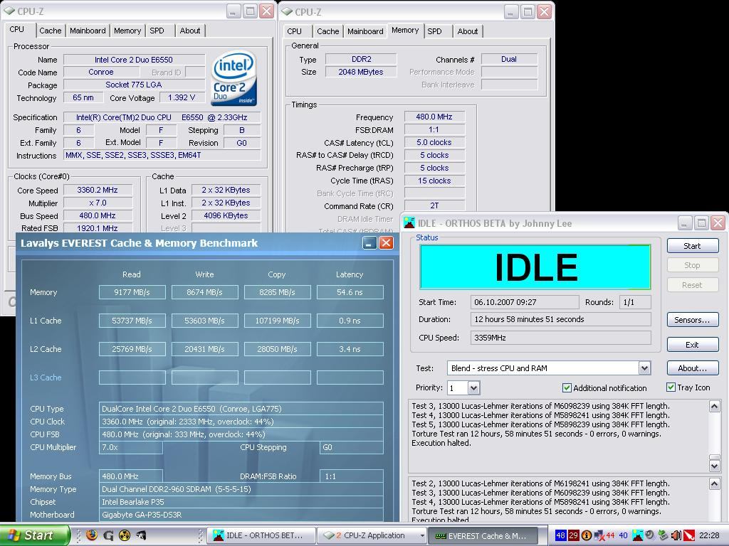Open the Mainboard tab in left CPU-Z window
The image size is (729, 546).
coord(88,31)
